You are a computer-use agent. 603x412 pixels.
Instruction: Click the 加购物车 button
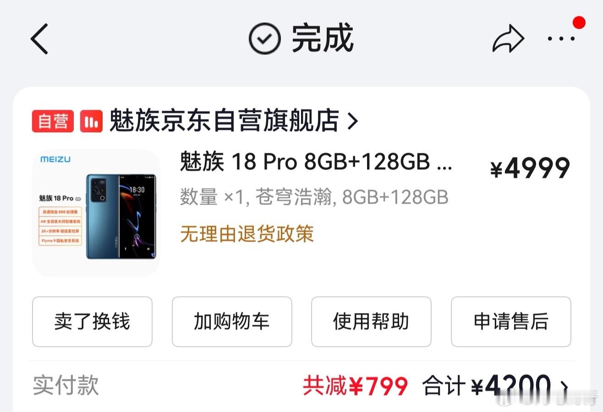(x=232, y=321)
